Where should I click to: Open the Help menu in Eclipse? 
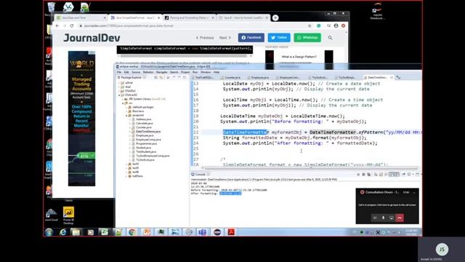tap(217, 72)
